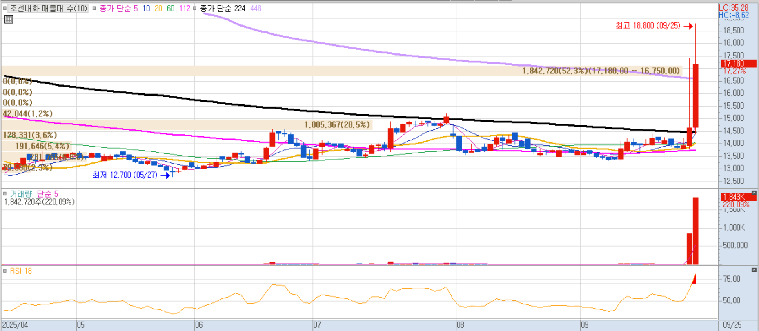
Task: Click the 1,000K volume axis label
Action: click(x=734, y=228)
